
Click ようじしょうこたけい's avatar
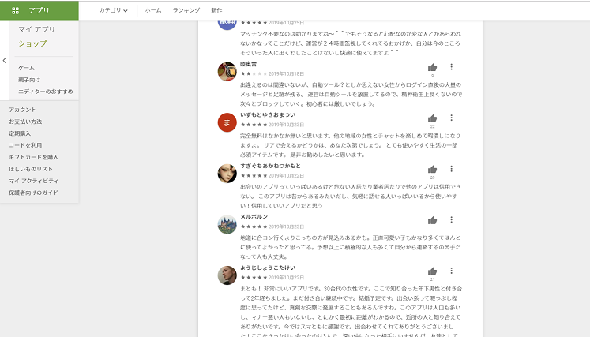point(227,275)
